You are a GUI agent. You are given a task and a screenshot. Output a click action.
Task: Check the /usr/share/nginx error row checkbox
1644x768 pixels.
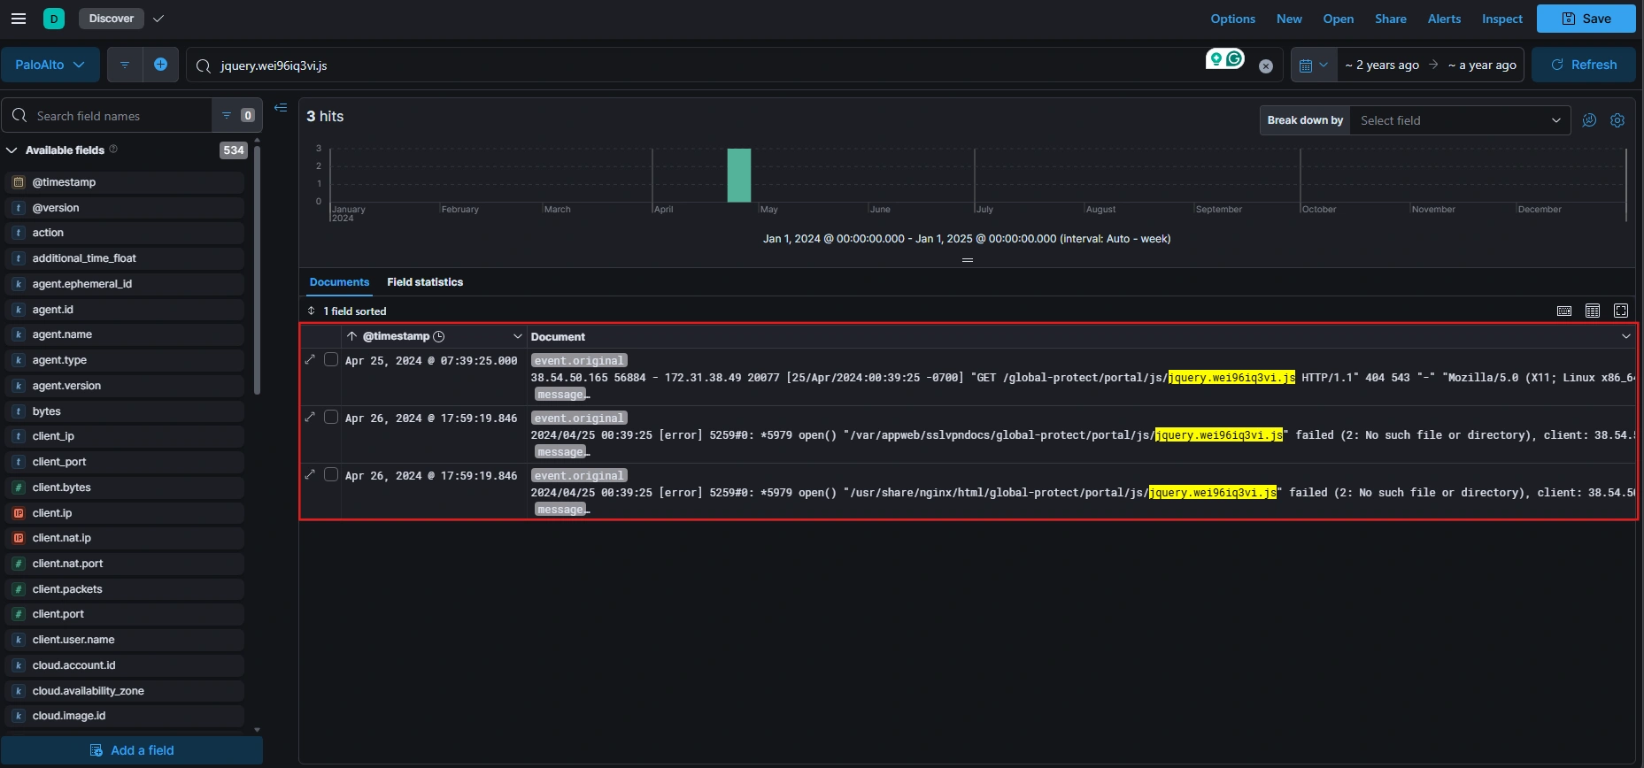tap(331, 474)
